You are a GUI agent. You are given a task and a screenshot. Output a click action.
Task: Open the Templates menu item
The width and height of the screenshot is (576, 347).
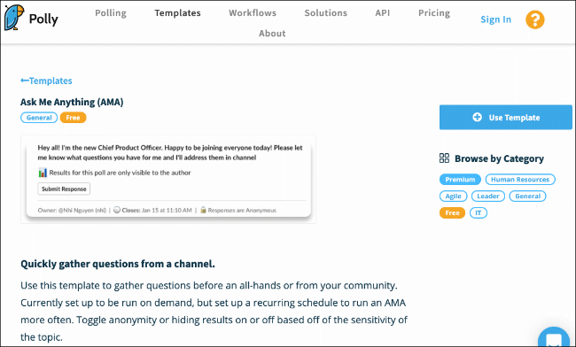pos(177,13)
